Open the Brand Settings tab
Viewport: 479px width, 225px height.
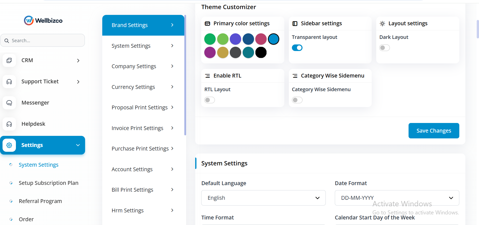pos(143,25)
